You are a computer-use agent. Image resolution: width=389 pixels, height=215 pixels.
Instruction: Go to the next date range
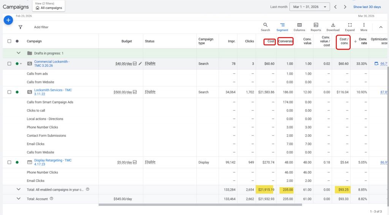coord(345,7)
